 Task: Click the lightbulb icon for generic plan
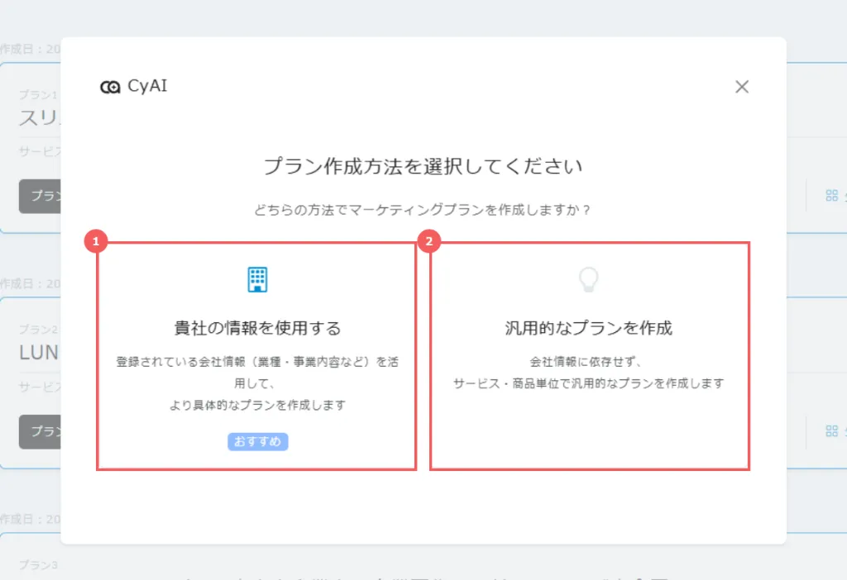click(x=588, y=279)
